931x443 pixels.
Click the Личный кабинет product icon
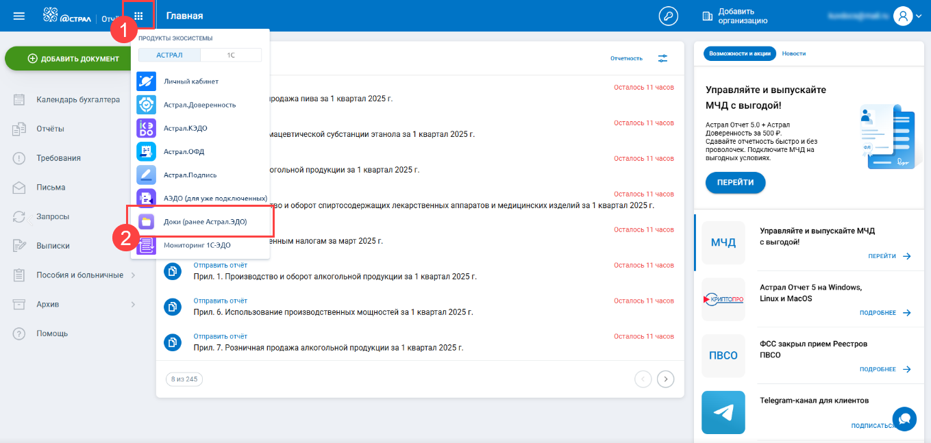pyautogui.click(x=147, y=81)
